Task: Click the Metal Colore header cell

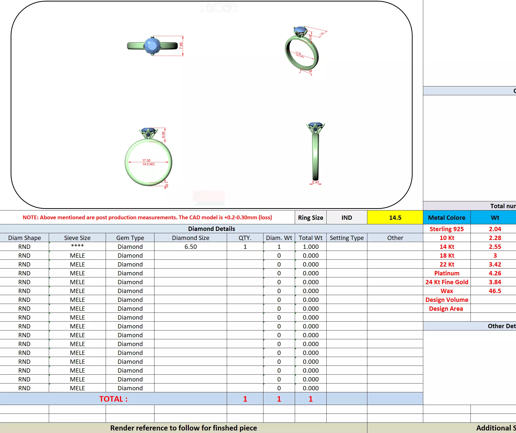Action: pos(446,218)
